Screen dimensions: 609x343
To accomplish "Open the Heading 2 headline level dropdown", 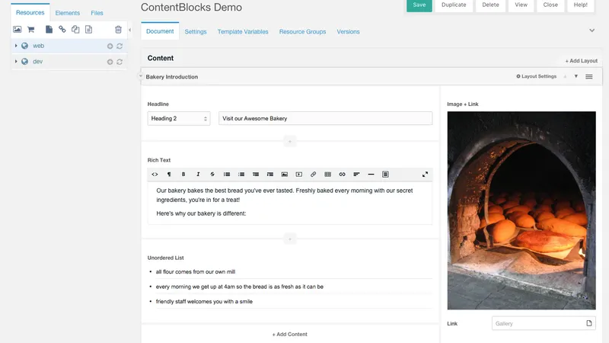I will [179, 119].
